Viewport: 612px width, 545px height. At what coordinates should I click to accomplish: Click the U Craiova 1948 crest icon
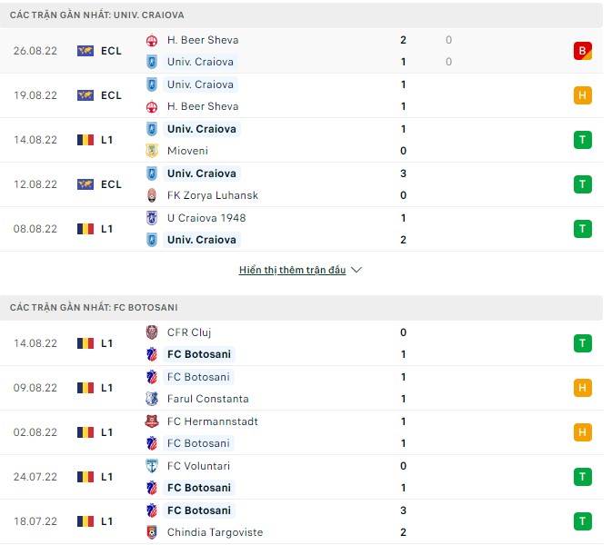(152, 218)
